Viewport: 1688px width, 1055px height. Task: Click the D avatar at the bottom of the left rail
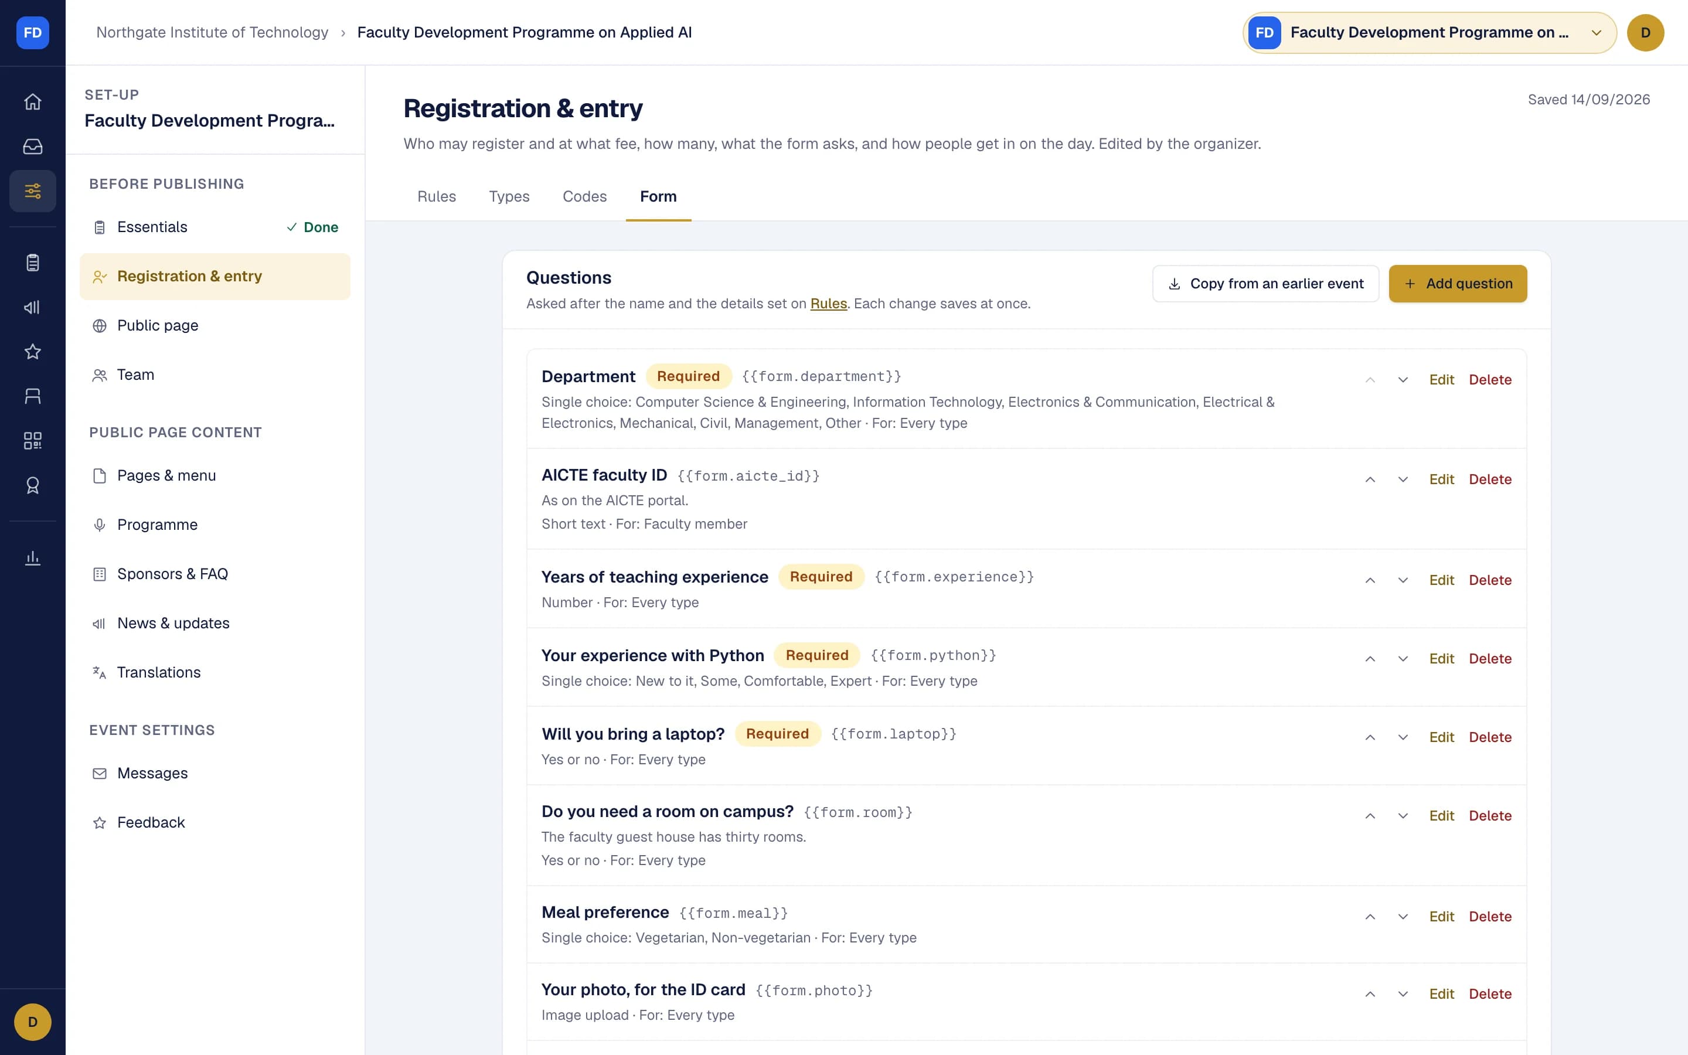click(x=33, y=1022)
